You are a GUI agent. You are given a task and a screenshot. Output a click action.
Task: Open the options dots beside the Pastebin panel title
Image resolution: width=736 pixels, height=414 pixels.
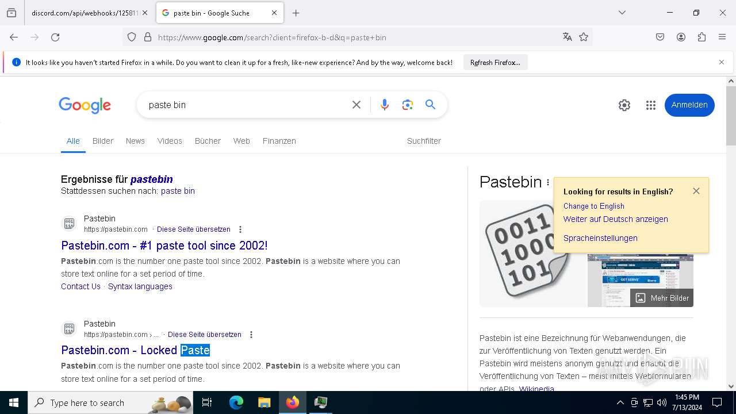click(548, 182)
